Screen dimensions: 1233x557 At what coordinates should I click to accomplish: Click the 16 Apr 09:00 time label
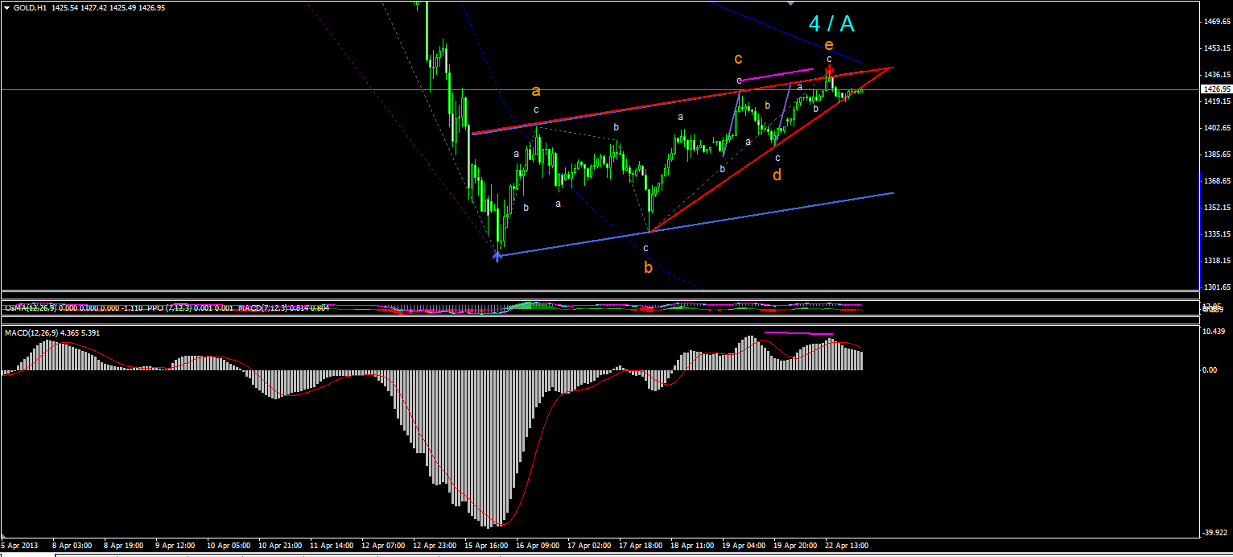tap(538, 546)
